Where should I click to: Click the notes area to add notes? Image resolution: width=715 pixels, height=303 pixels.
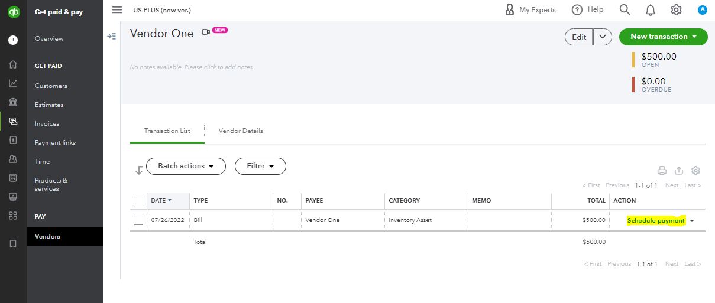[x=192, y=67]
